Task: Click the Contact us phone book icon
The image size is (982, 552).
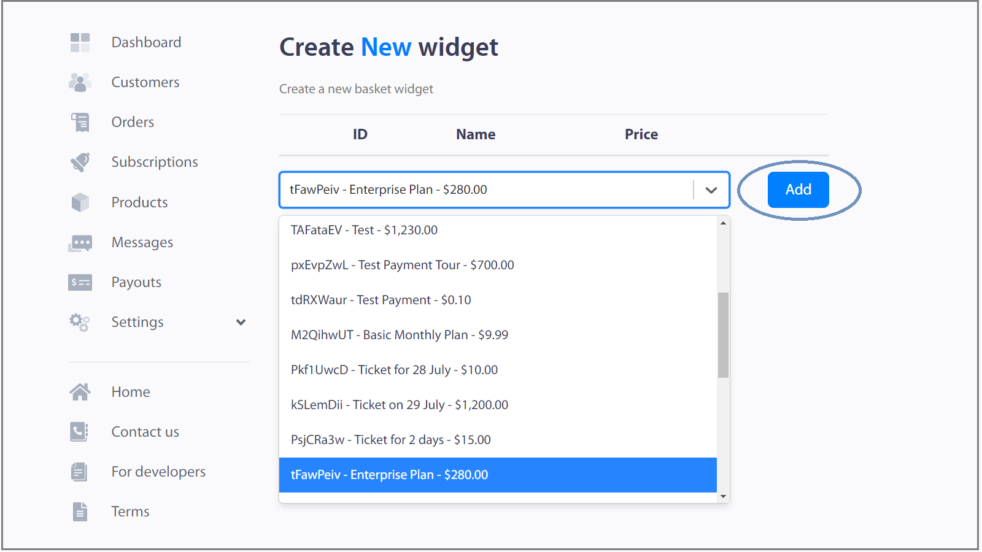Action: tap(80, 432)
